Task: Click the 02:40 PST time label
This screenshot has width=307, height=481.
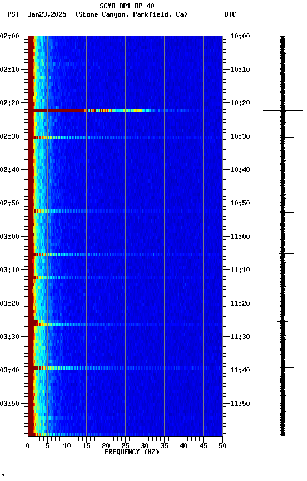Action: coord(9,170)
